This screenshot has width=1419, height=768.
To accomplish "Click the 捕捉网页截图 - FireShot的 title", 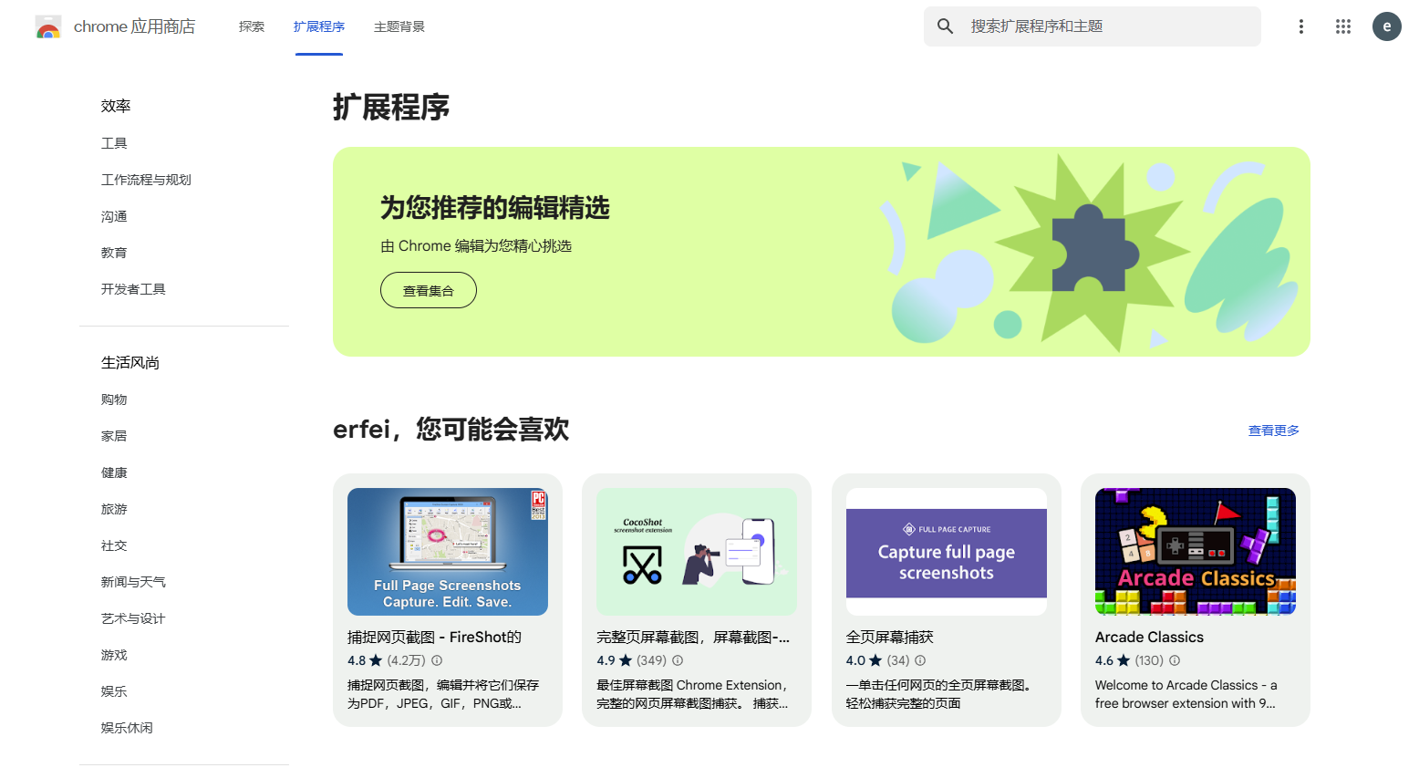I will pos(434,637).
